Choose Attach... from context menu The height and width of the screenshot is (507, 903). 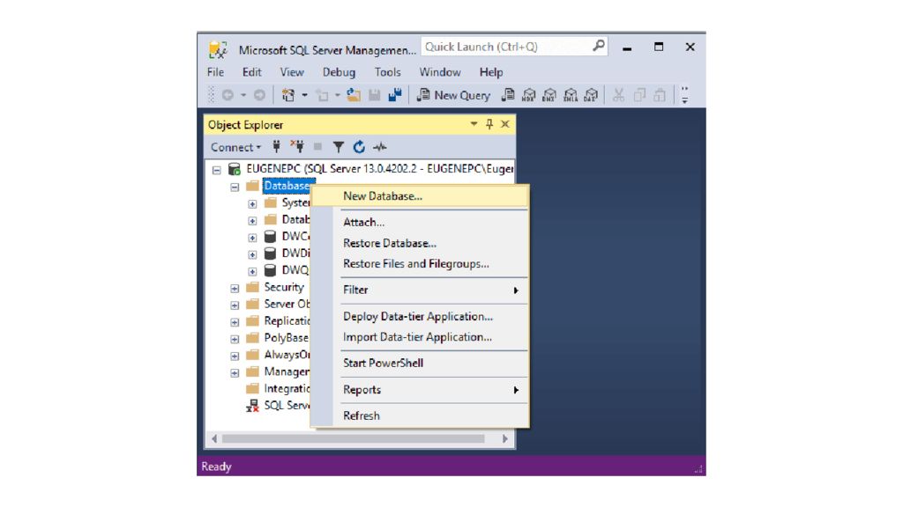tap(420, 223)
